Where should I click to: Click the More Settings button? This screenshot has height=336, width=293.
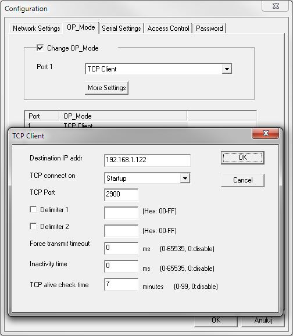coord(107,88)
